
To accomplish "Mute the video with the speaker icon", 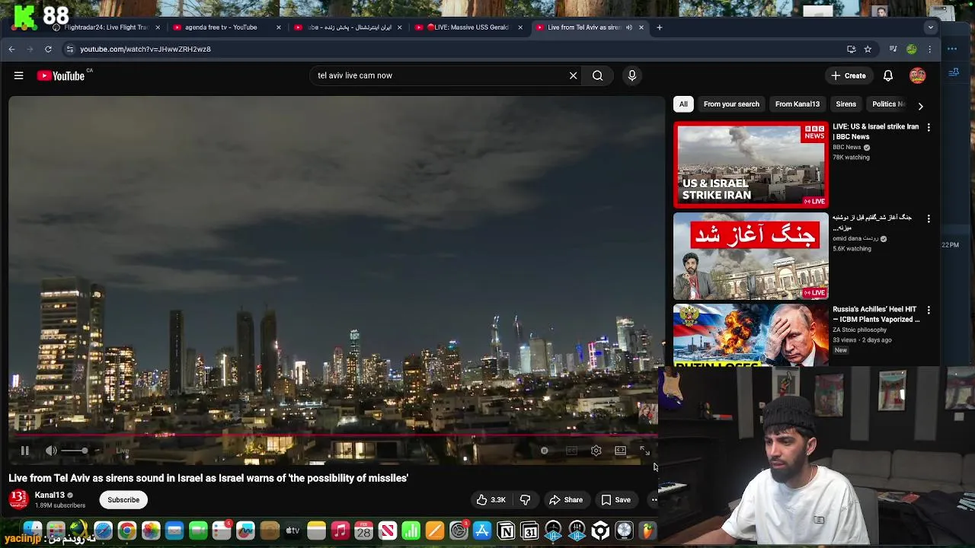I will pos(51,451).
